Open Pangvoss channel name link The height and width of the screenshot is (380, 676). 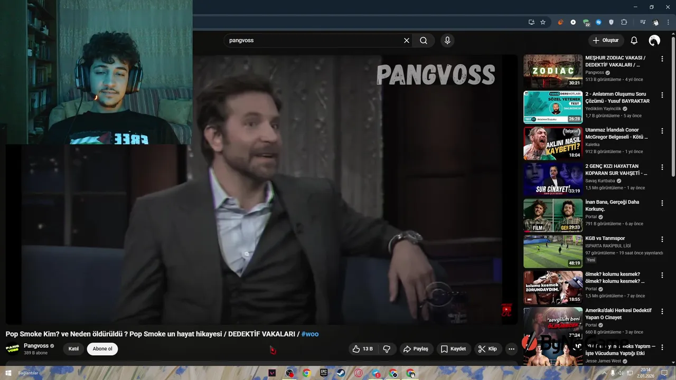point(36,346)
